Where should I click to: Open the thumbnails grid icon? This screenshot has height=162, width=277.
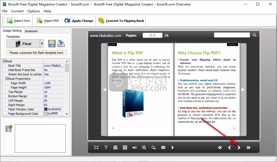[125, 148]
